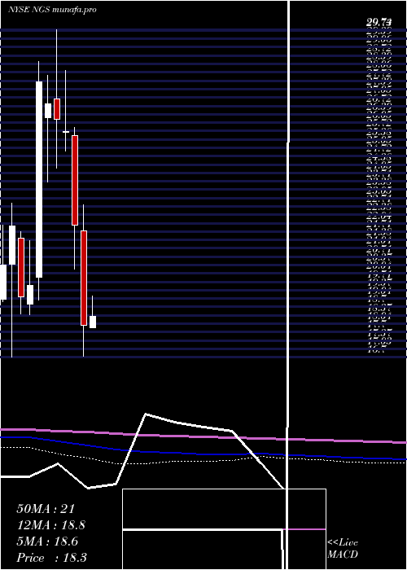Screen dimensions: 407x570
Task: Click the tallest white candlestick body
Action: (39, 180)
